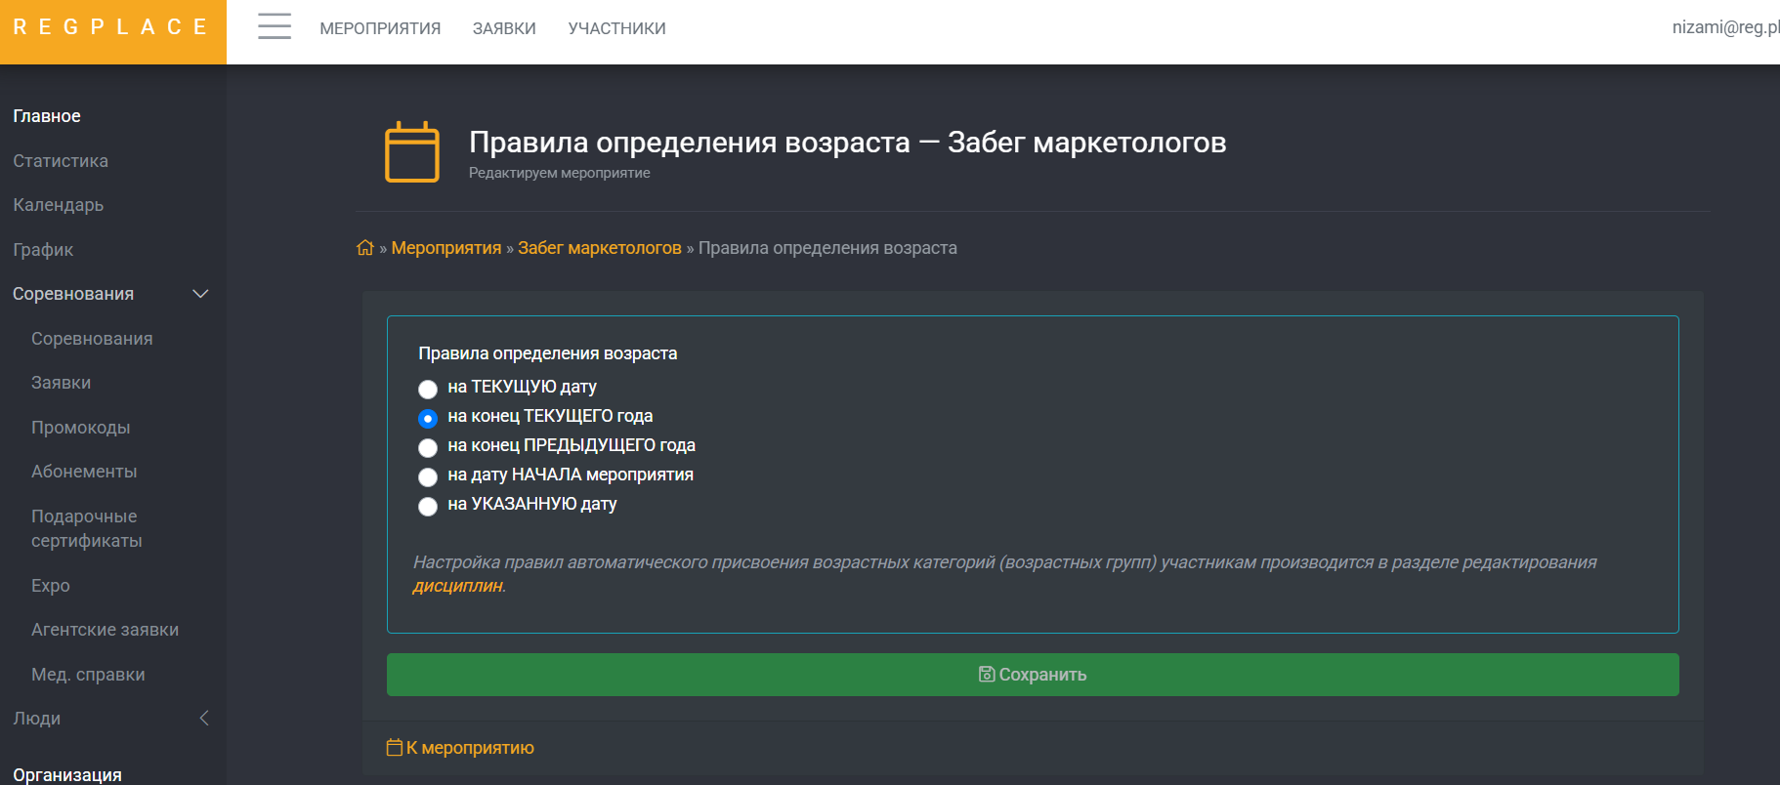
Task: Click the Мероприятия breadcrumb link
Action: tap(446, 248)
